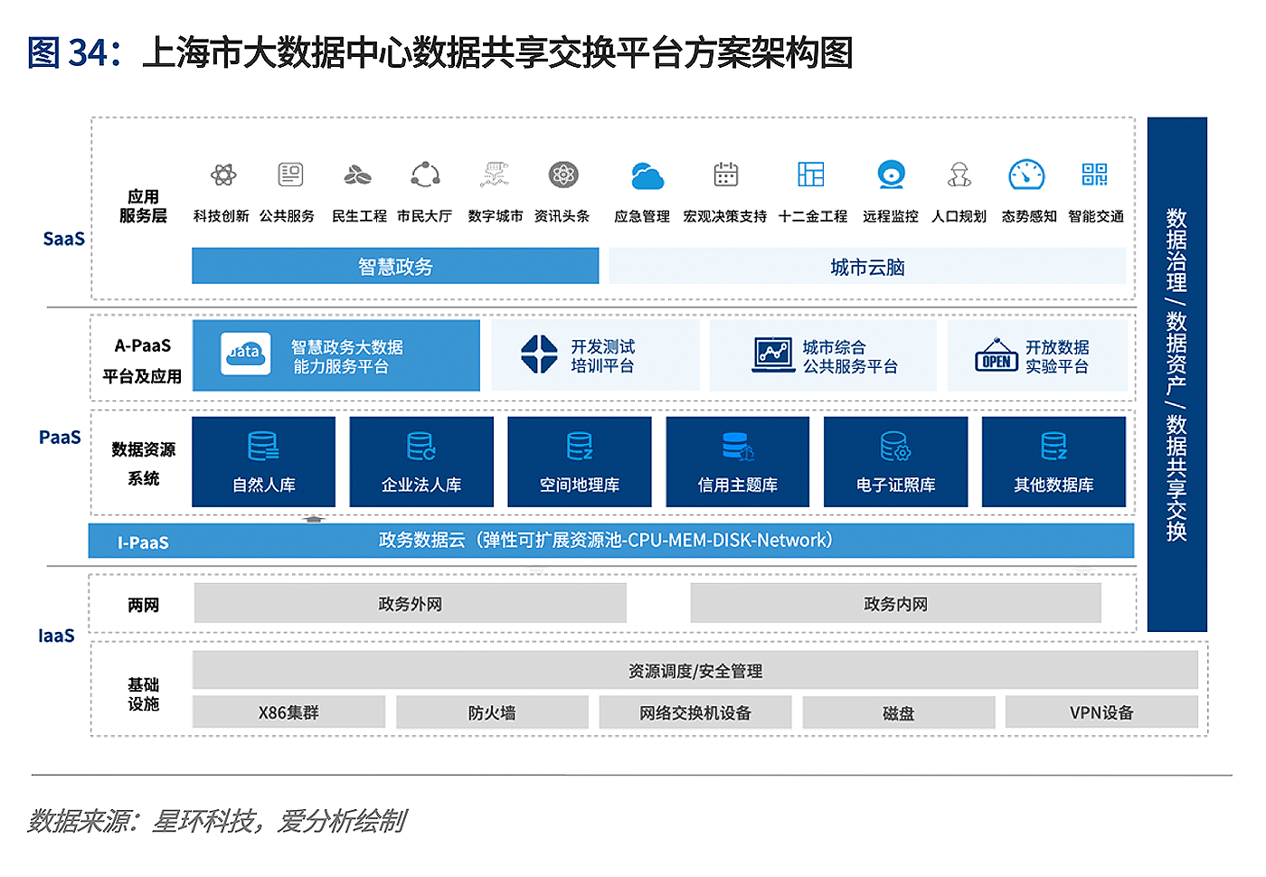Click the 基础设施 label
The height and width of the screenshot is (877, 1266).
[143, 693]
